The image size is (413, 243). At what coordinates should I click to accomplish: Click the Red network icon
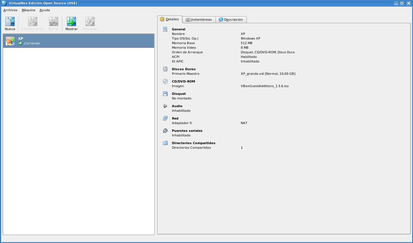[165, 118]
